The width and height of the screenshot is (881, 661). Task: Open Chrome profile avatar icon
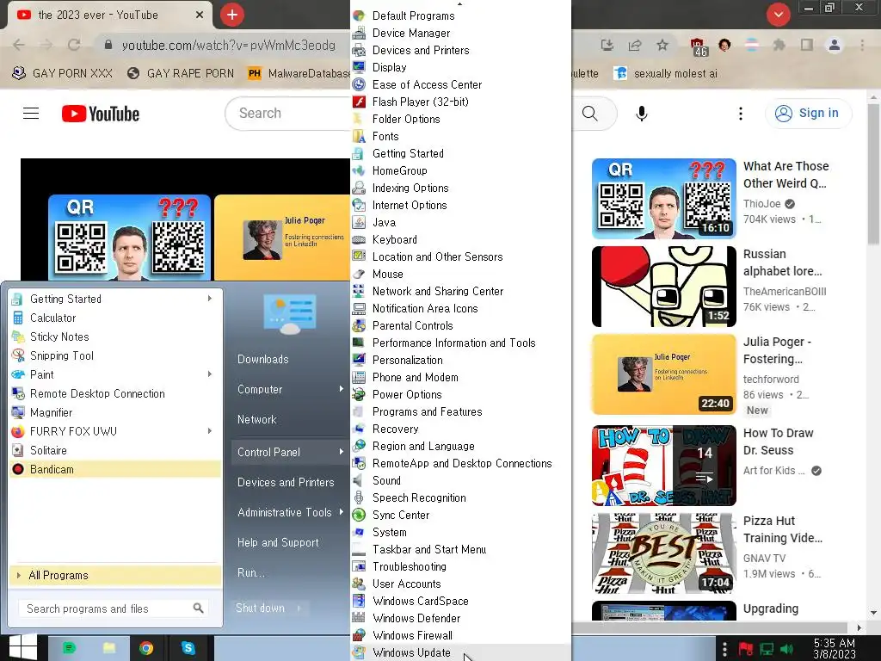pyautogui.click(x=835, y=45)
